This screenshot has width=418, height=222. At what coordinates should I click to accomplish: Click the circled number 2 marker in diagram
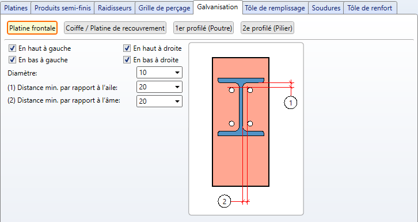pyautogui.click(x=225, y=201)
